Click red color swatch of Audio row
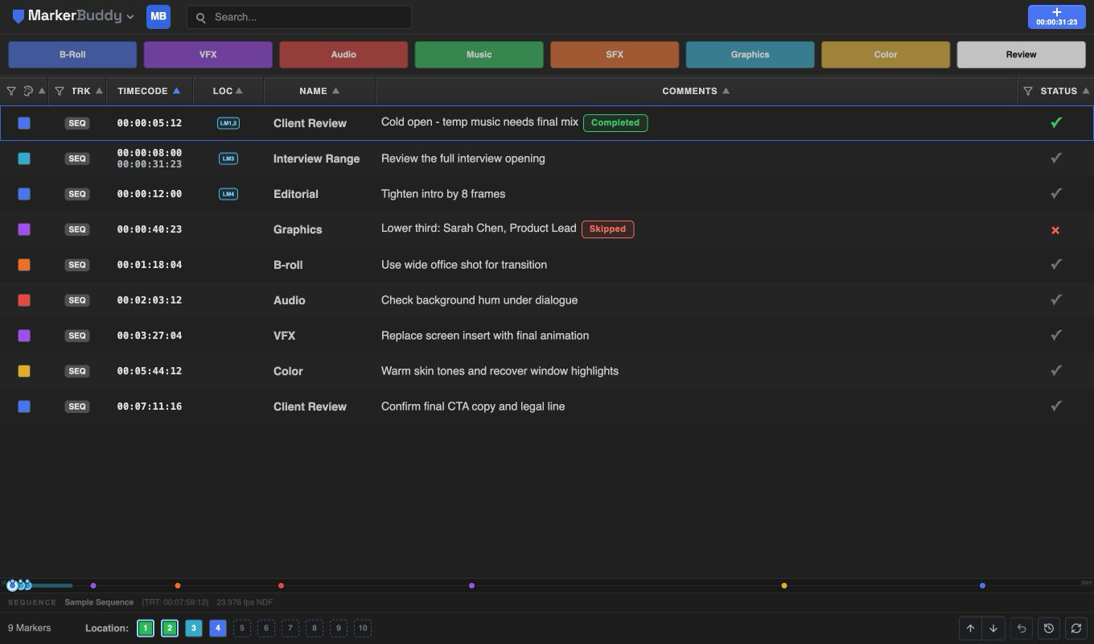This screenshot has width=1094, height=644. tap(24, 300)
